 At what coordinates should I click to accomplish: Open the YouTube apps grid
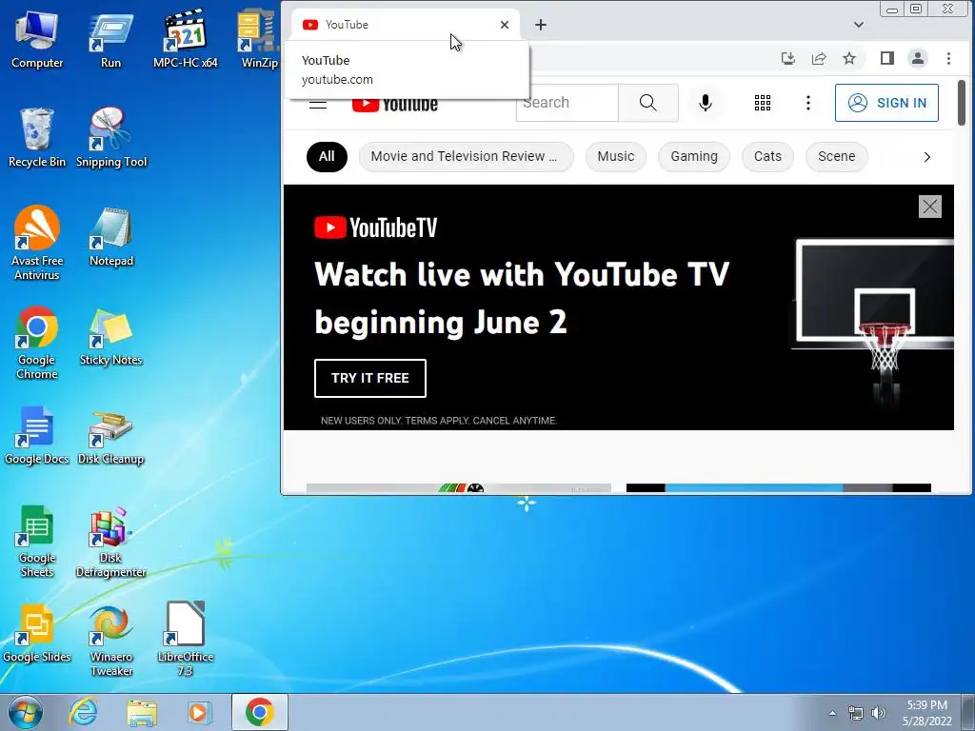763,103
